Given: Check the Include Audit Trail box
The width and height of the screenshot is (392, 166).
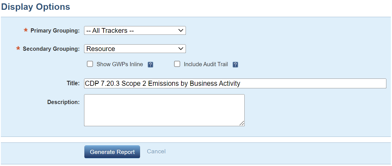Looking at the screenshot, I should pos(177,64).
